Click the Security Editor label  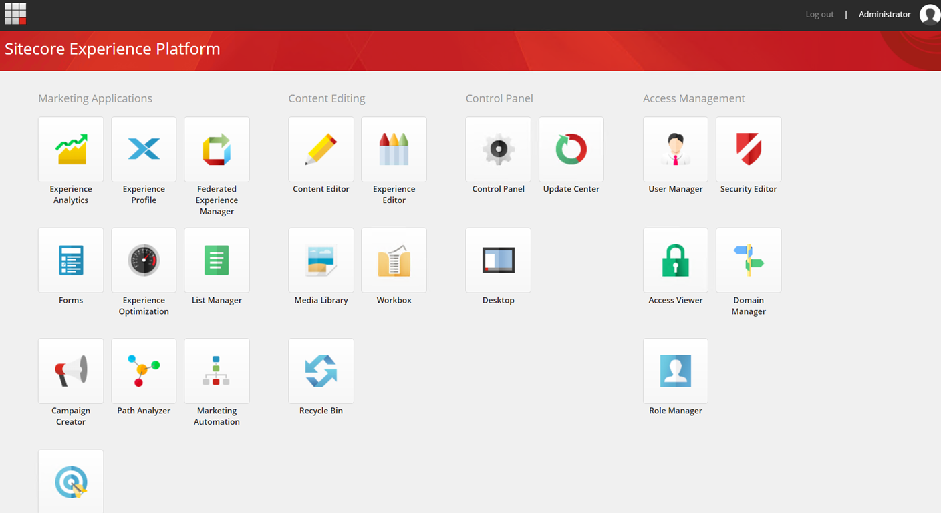[748, 189]
